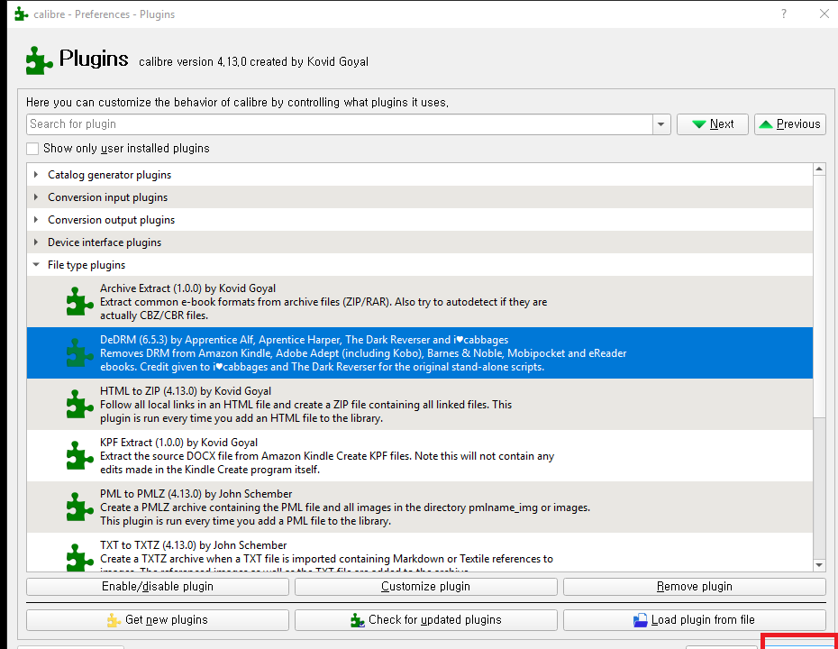Click the TXT to TXTZ plugin icon
Image resolution: width=838 pixels, height=649 pixels.
coord(79,557)
